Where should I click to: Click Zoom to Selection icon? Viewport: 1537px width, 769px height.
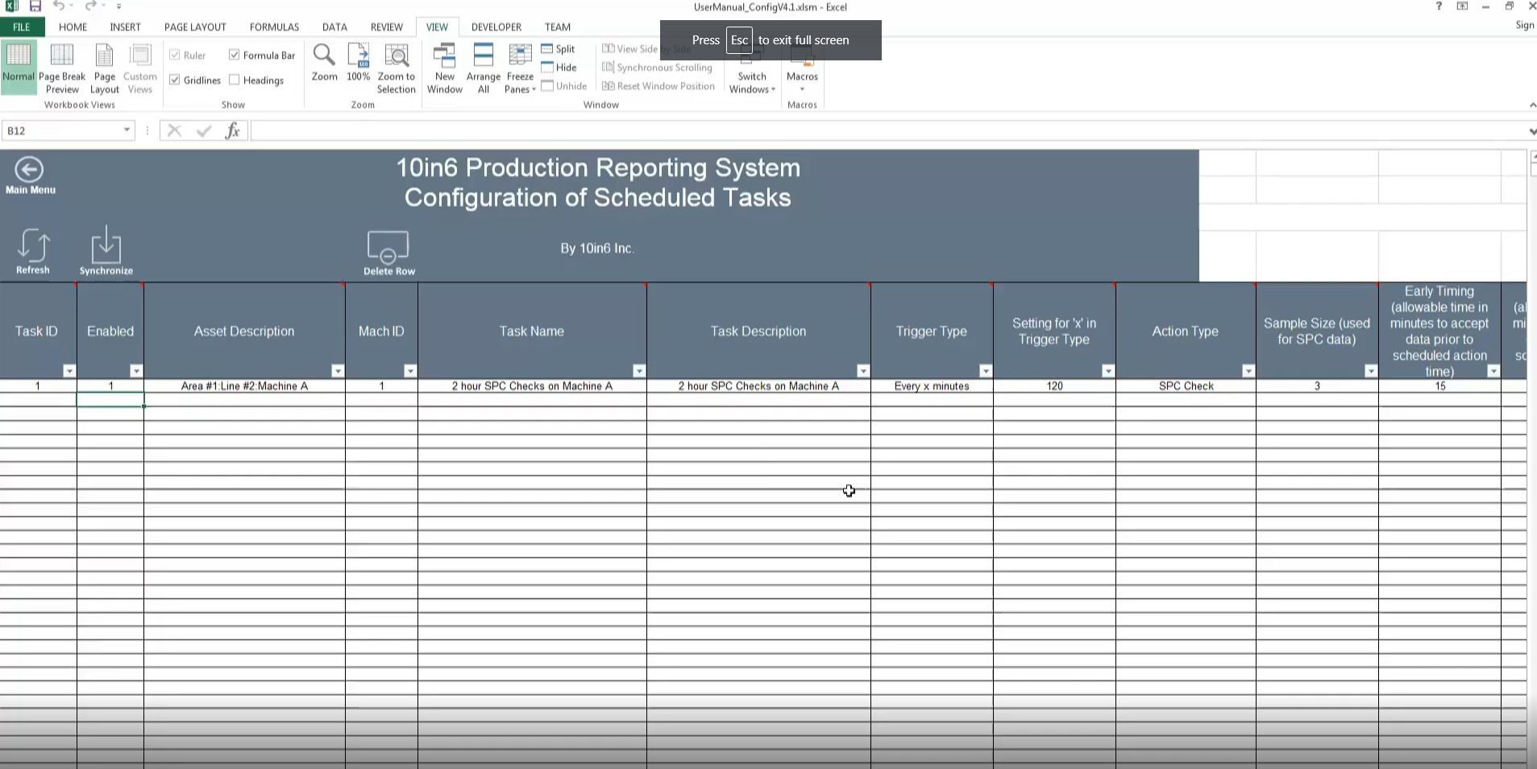pos(396,69)
